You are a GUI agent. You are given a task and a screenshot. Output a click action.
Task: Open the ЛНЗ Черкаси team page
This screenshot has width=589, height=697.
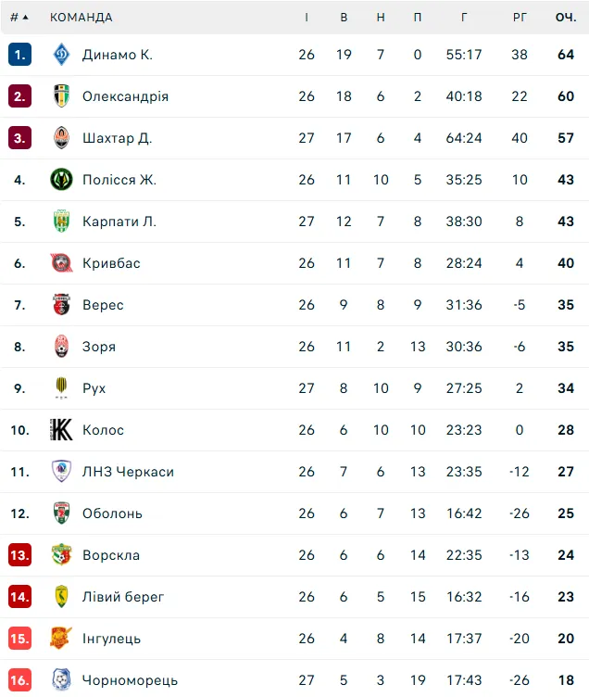(x=128, y=472)
